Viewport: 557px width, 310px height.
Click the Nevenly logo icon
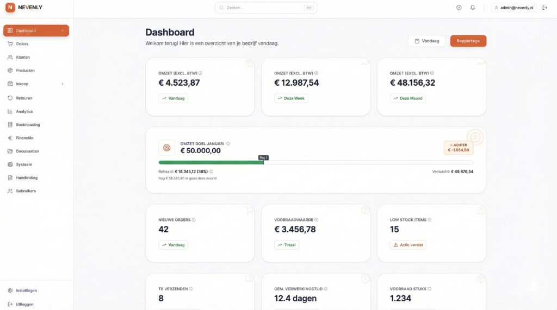10,7
